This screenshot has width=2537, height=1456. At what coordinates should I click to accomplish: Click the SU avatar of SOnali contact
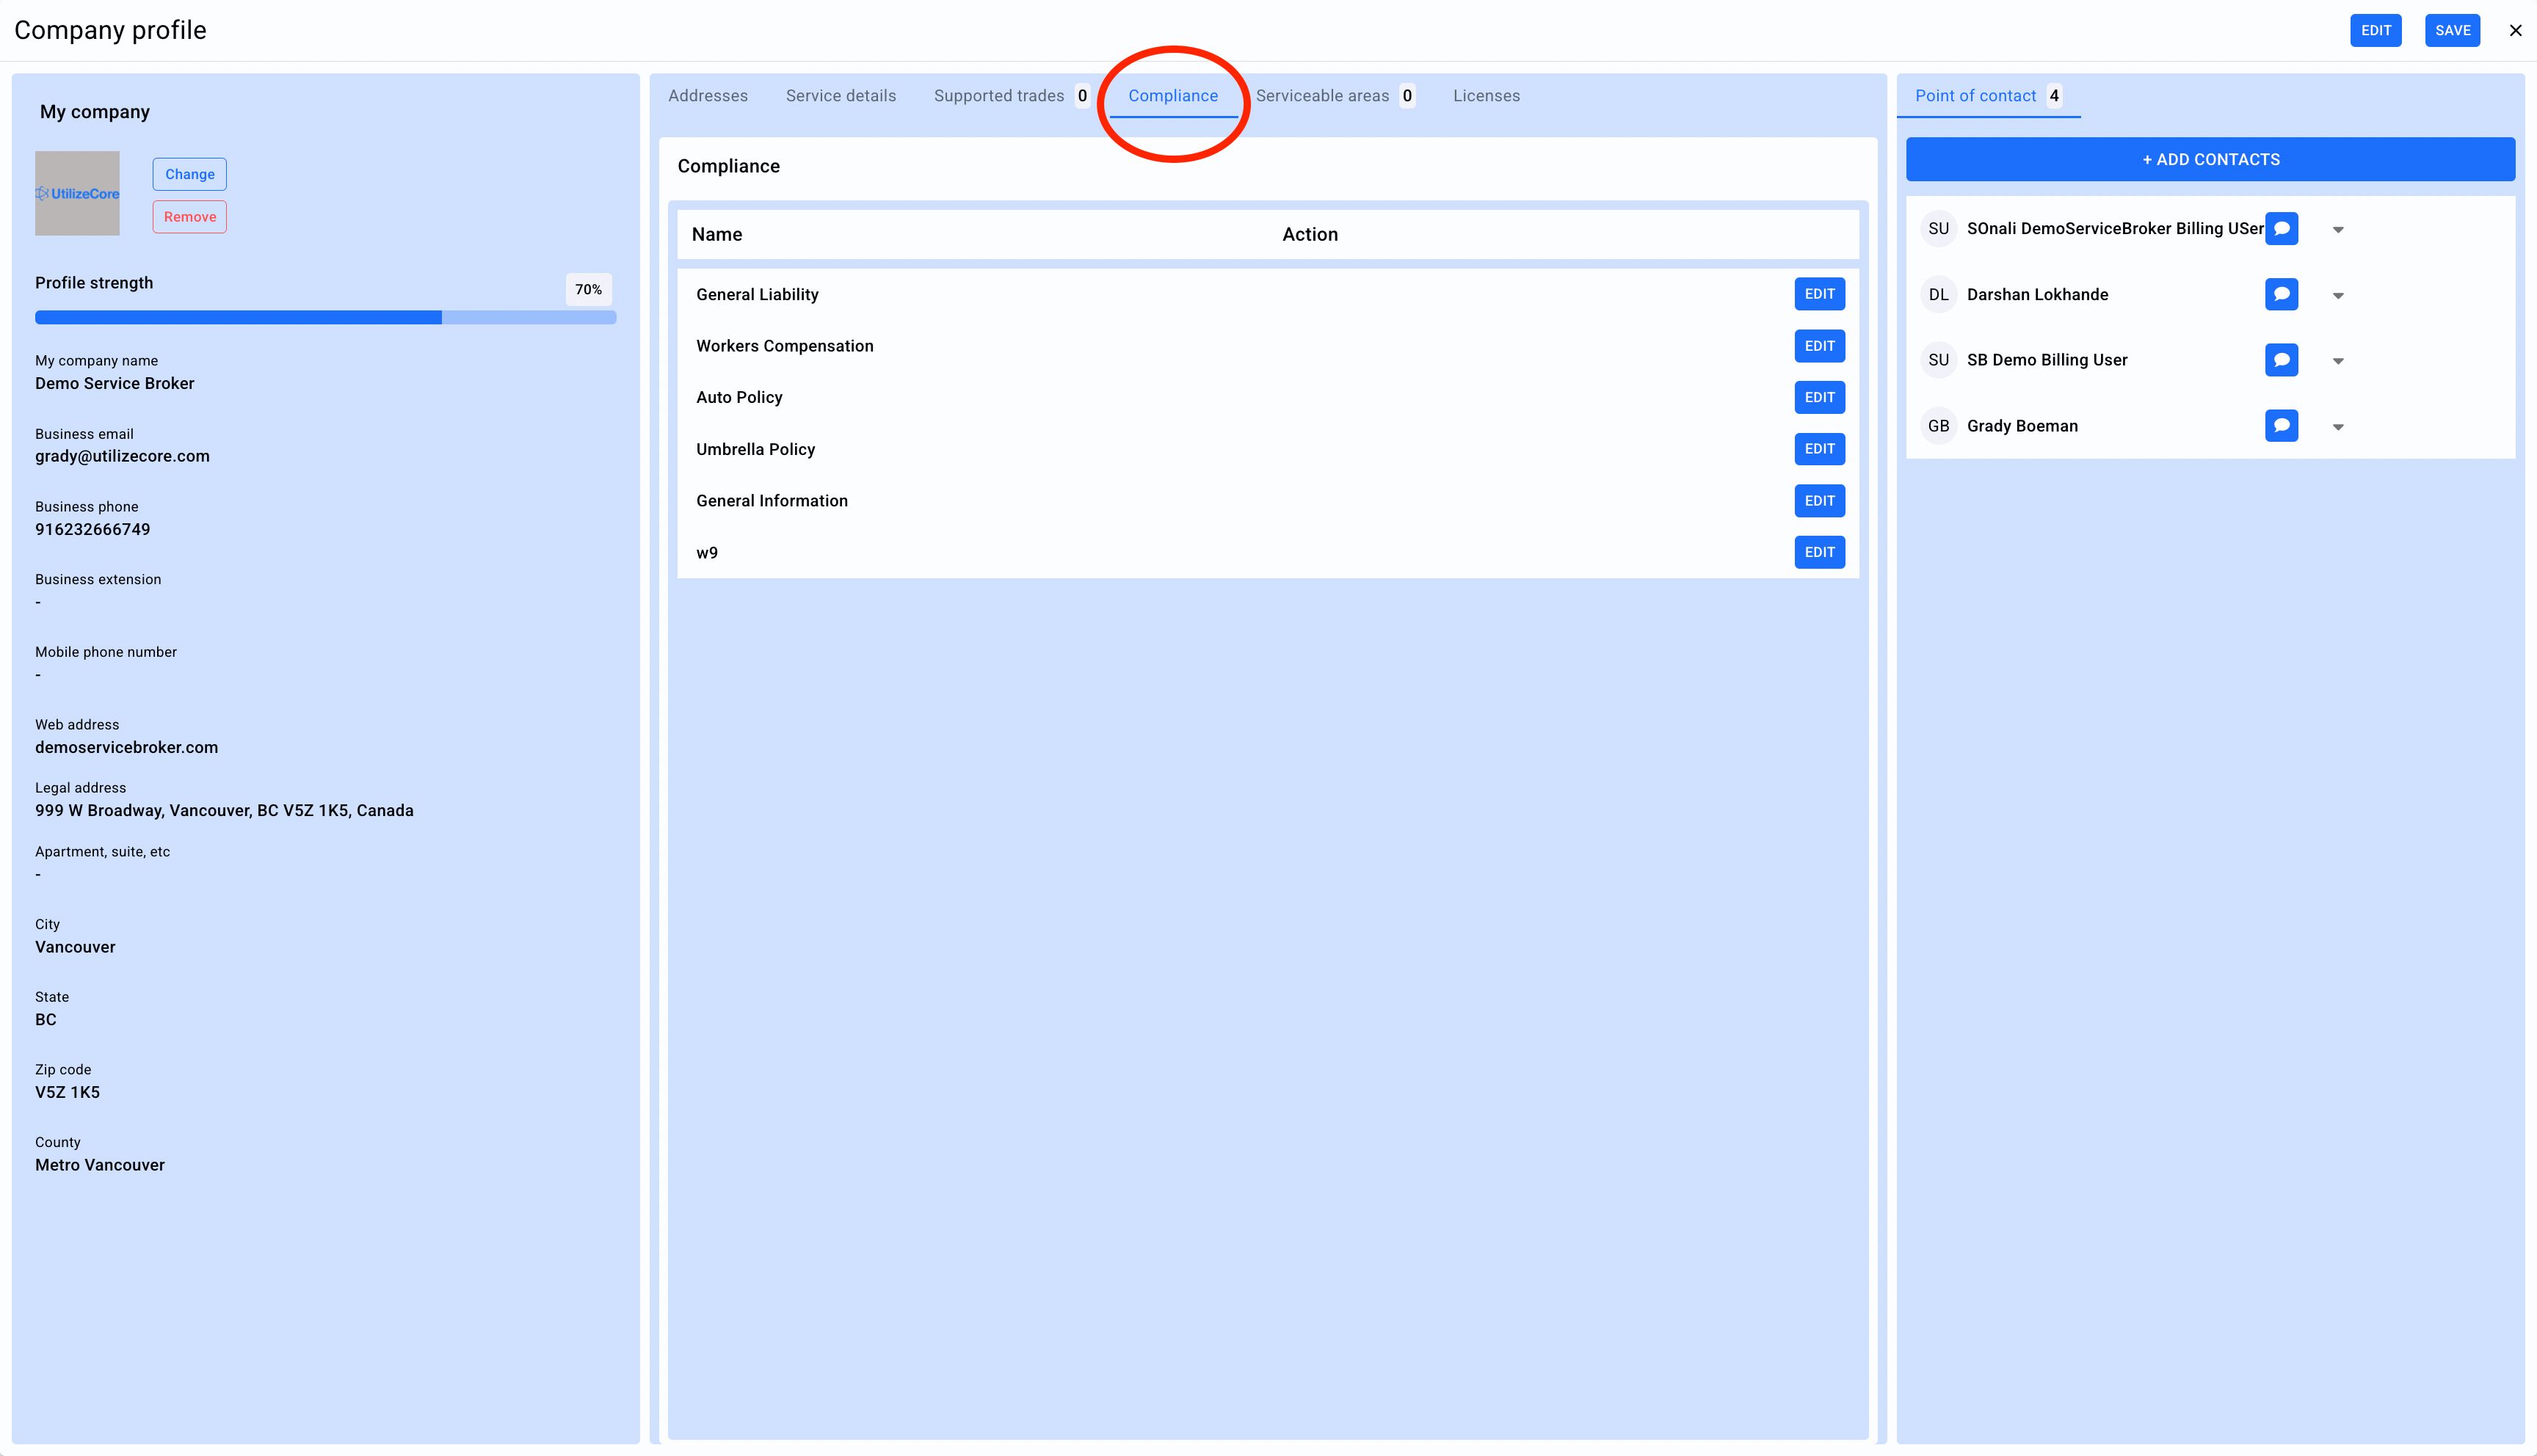[x=1938, y=229]
